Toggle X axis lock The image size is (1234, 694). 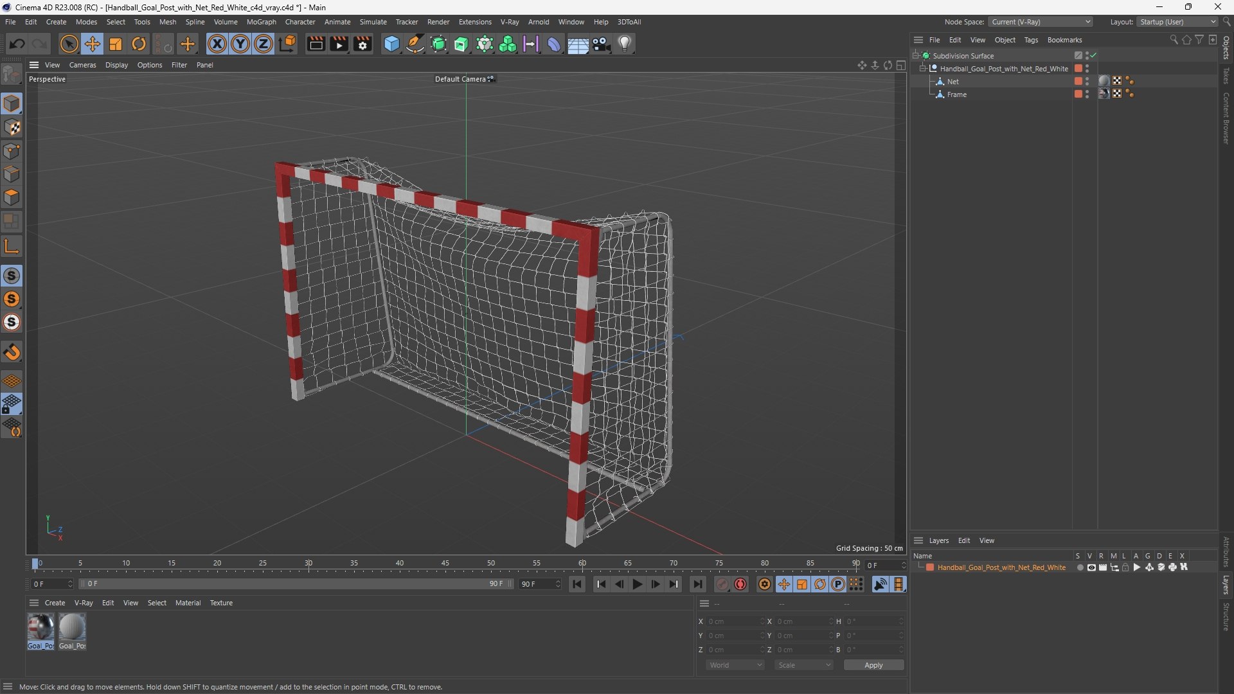point(217,44)
